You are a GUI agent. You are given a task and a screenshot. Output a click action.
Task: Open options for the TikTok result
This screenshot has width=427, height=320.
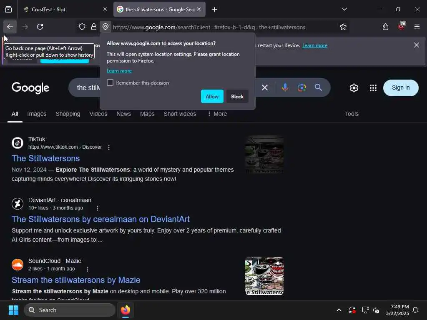point(109,147)
